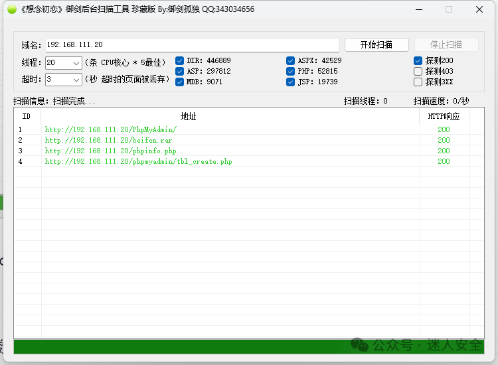Click the green scan progress bar
Viewport: 498px width, 365px height.
[249, 346]
